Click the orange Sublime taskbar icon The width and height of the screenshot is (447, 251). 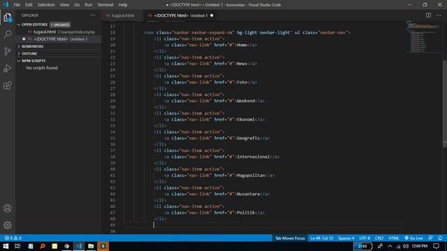(x=103, y=246)
